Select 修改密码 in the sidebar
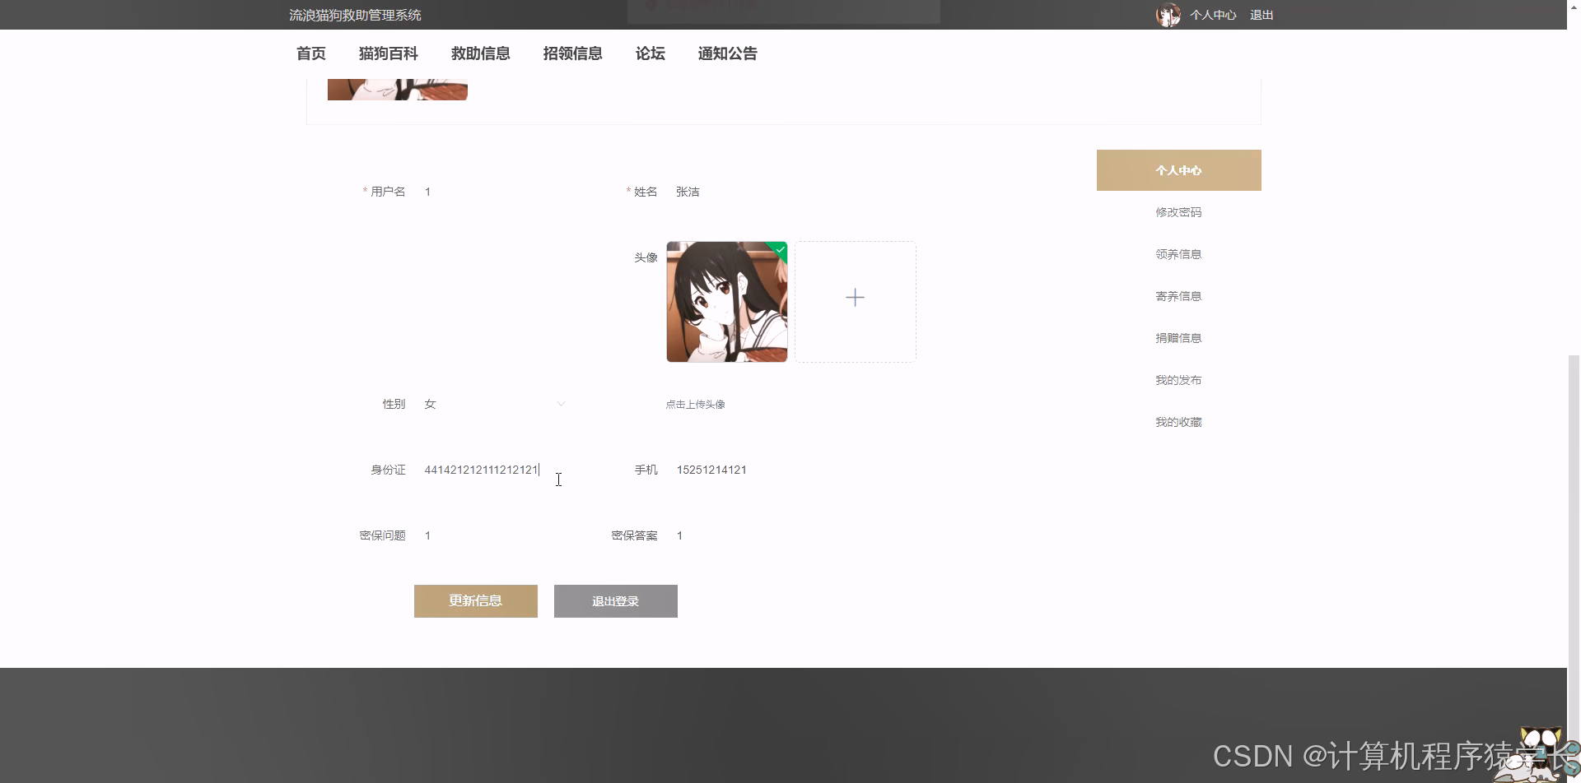 pos(1178,211)
